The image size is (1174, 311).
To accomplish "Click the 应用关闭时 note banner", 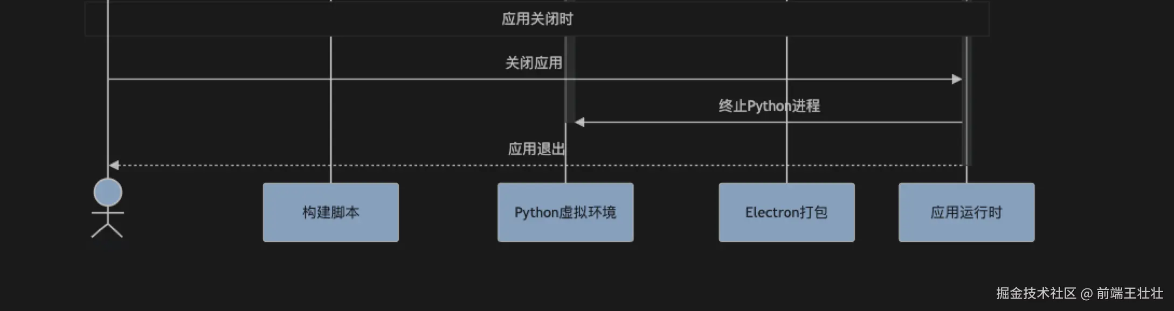I will pos(537,19).
